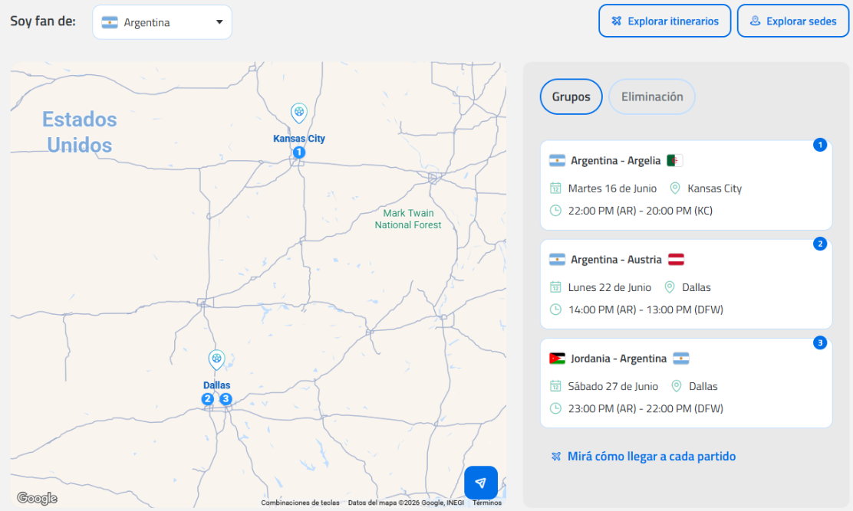Click the Mark Twain National Forest label
This screenshot has height=511, width=853.
[408, 219]
